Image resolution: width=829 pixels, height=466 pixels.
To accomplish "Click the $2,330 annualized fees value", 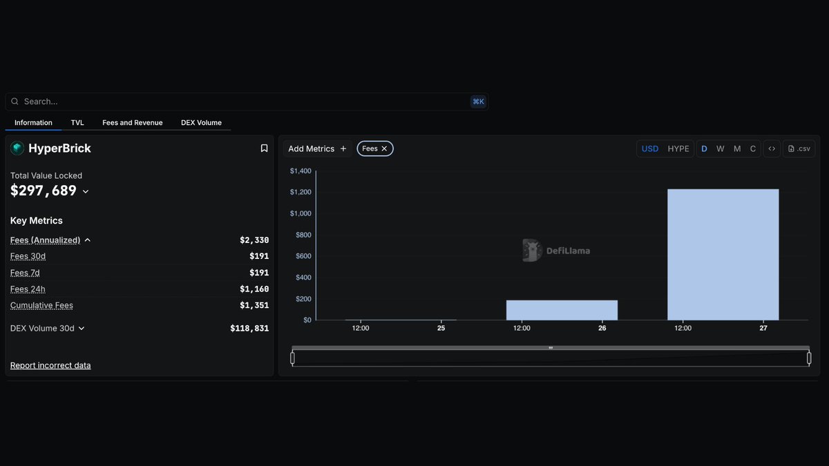I will click(254, 240).
